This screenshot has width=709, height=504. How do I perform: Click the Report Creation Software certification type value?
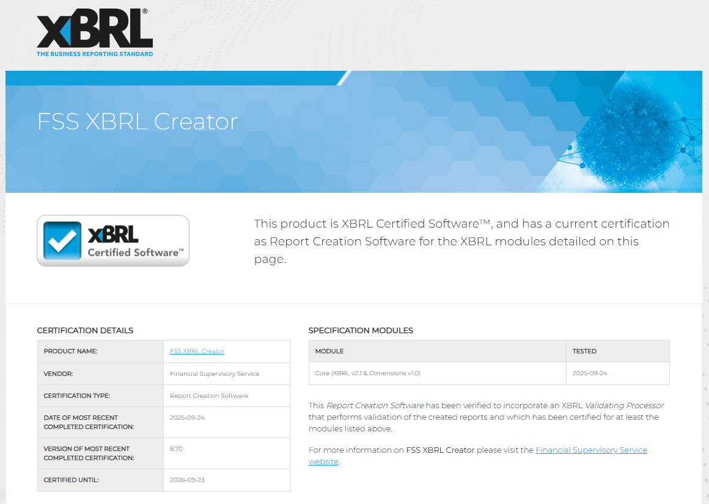point(209,396)
